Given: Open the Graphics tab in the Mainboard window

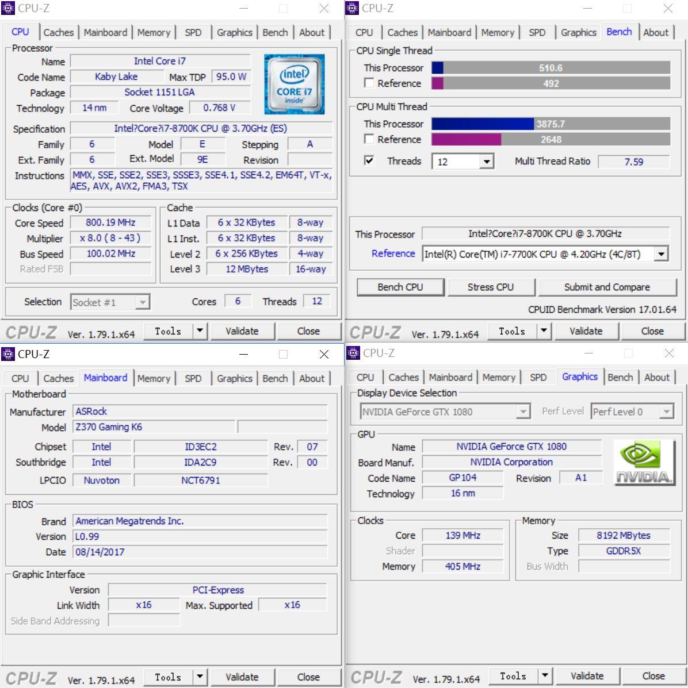Looking at the screenshot, I should (x=235, y=378).
